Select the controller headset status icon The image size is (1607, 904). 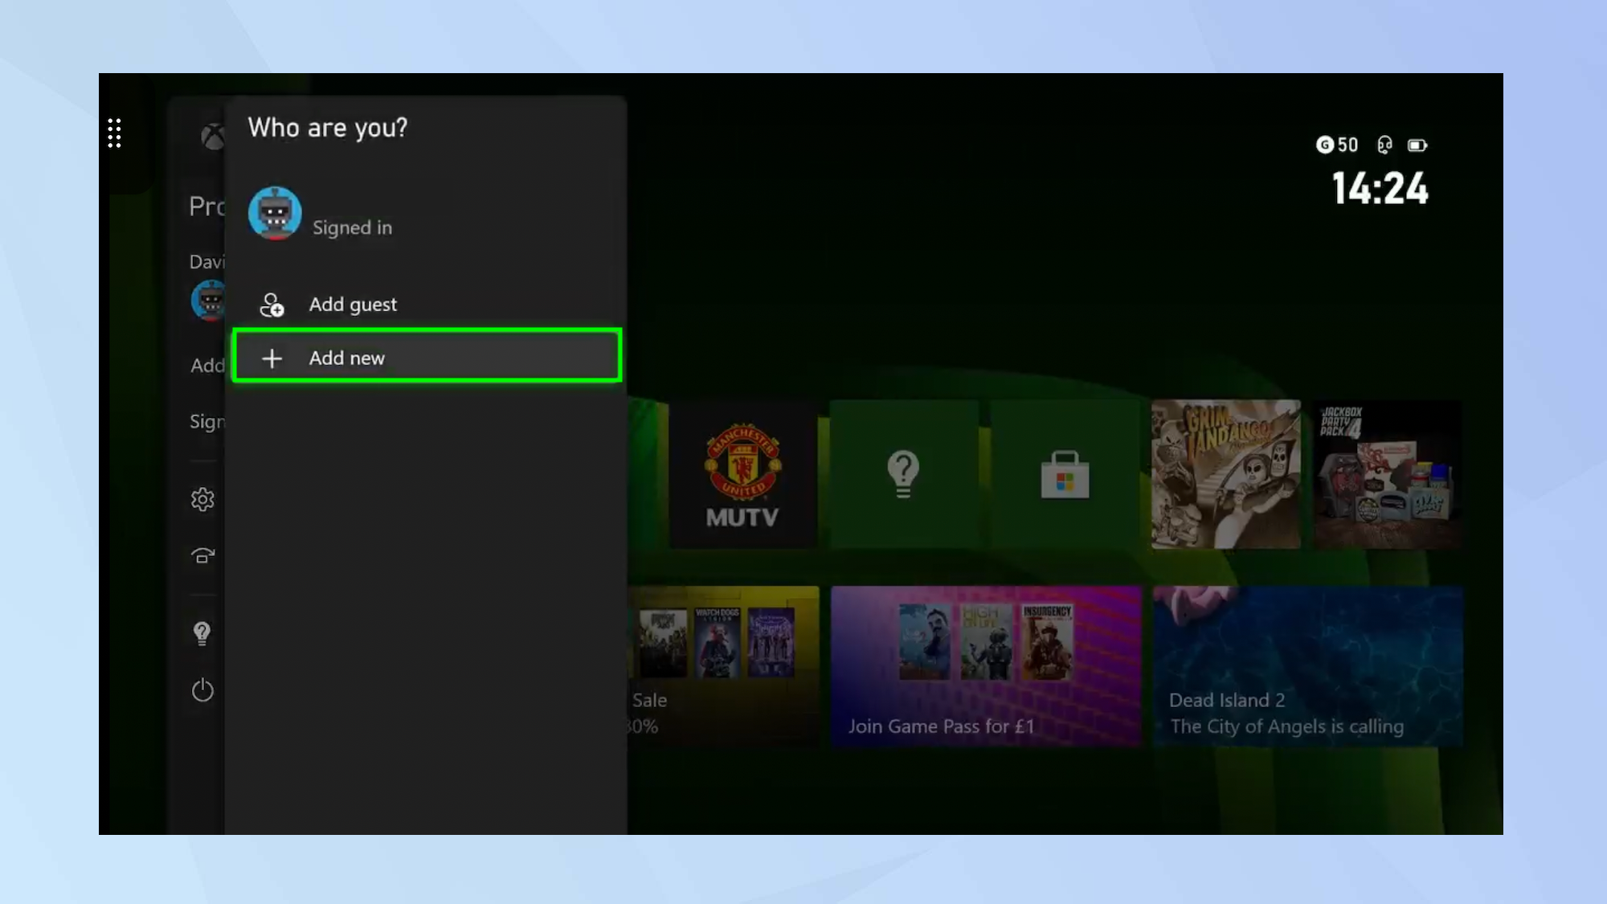coord(1384,144)
